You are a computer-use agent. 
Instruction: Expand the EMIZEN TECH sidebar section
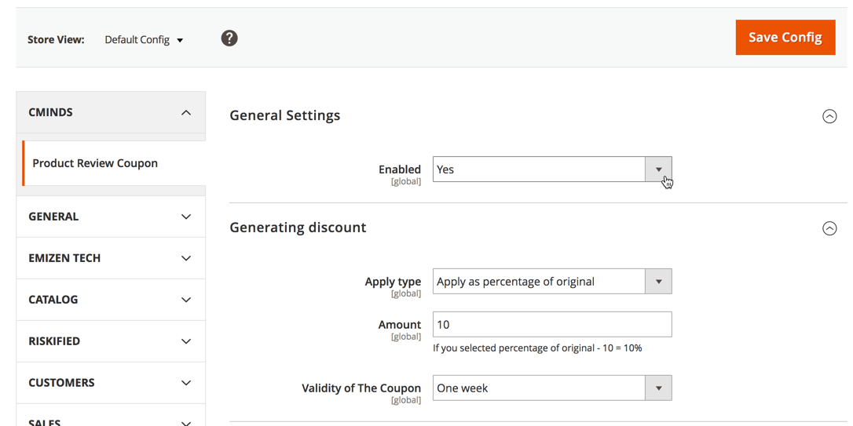tap(111, 258)
